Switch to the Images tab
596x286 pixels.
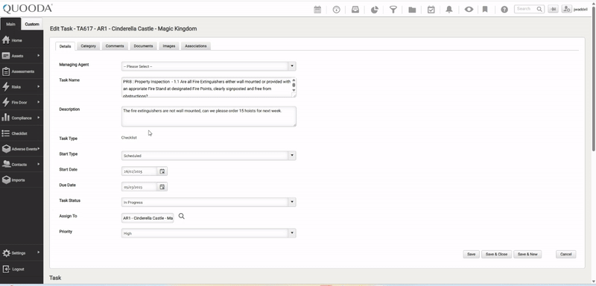pos(169,46)
